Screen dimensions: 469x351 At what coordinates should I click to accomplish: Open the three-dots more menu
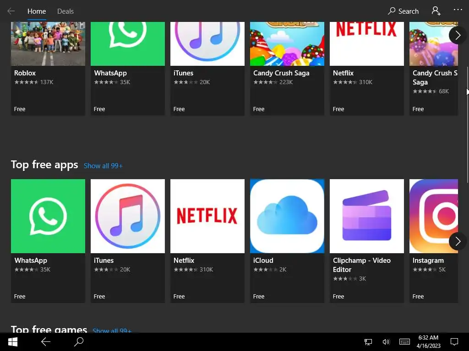click(x=458, y=10)
